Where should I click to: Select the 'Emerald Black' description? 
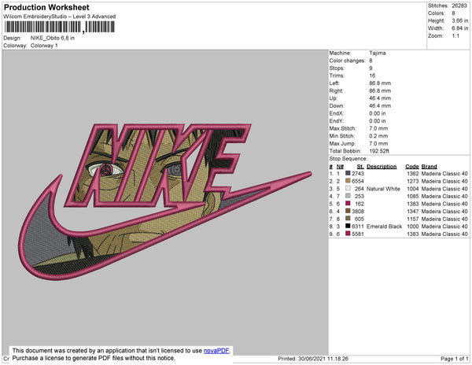384,227
